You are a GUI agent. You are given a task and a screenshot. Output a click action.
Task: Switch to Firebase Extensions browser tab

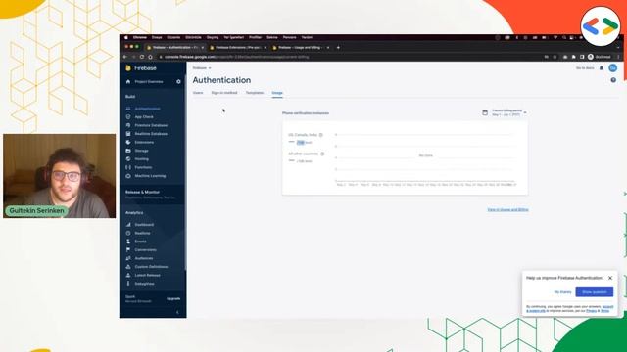238,48
